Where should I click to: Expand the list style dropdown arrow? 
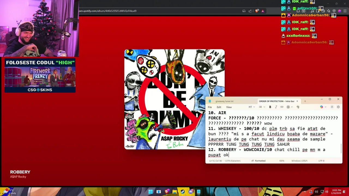click(x=264, y=107)
